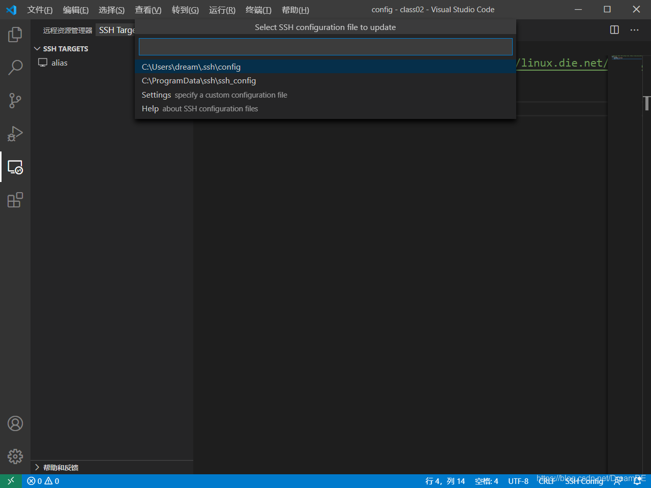Open the 文件(F) menu
This screenshot has height=488, width=651.
pyautogui.click(x=40, y=10)
